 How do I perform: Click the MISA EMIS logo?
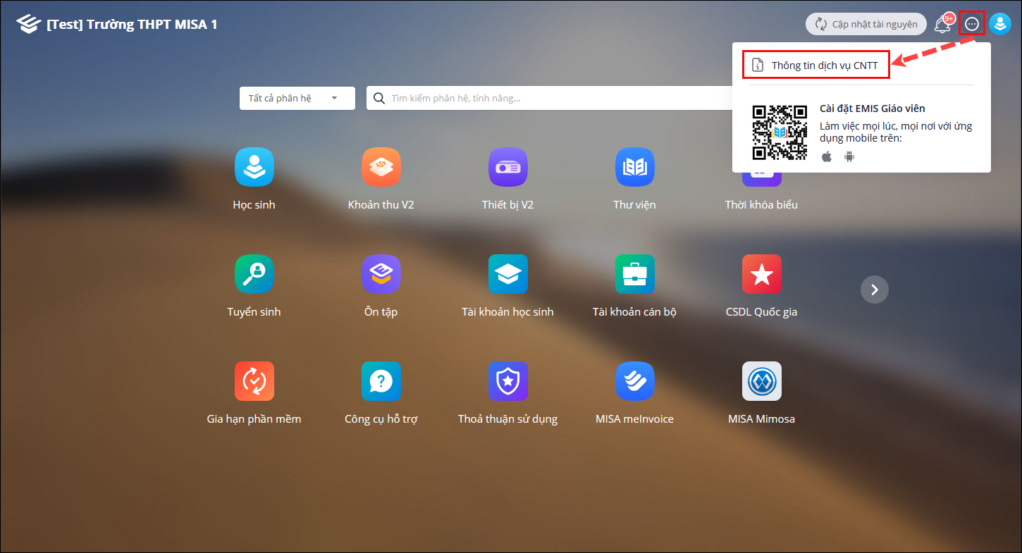(28, 24)
